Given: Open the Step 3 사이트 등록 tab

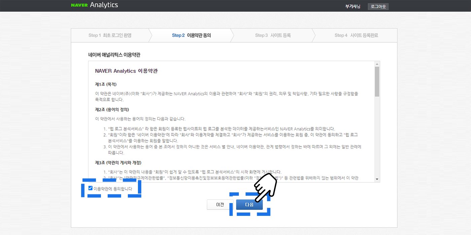Looking at the screenshot, I should click(x=273, y=35).
